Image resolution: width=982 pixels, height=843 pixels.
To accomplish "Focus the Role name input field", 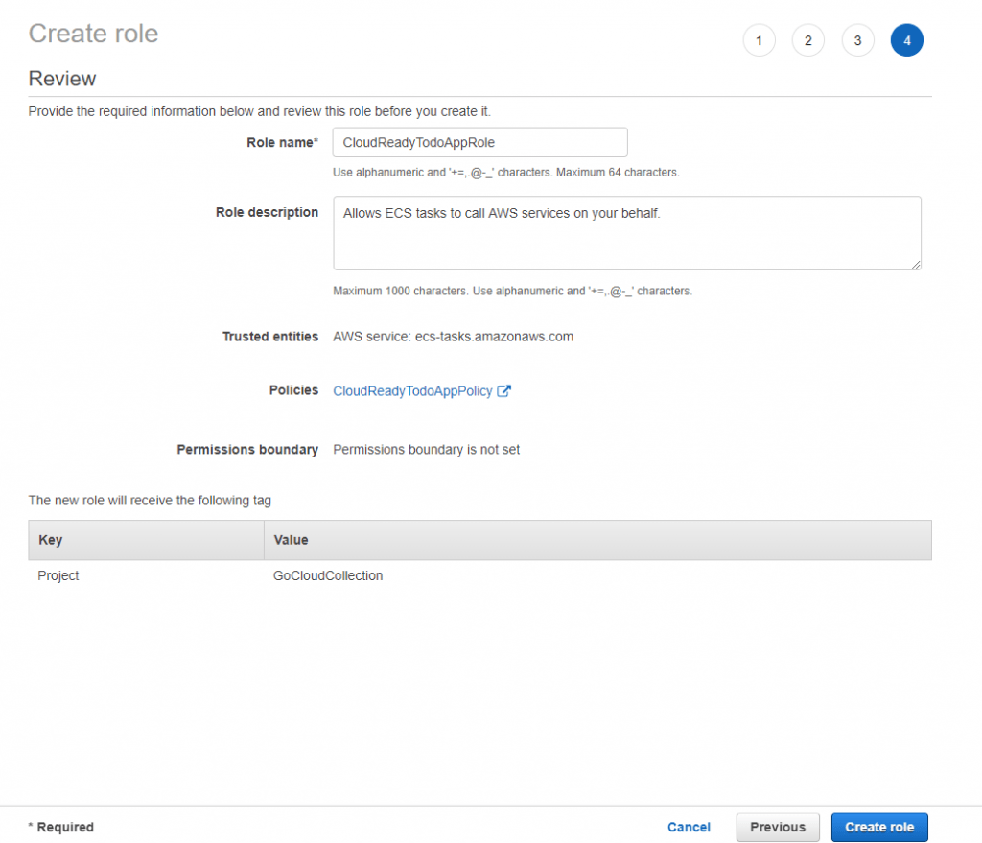I will (x=479, y=142).
